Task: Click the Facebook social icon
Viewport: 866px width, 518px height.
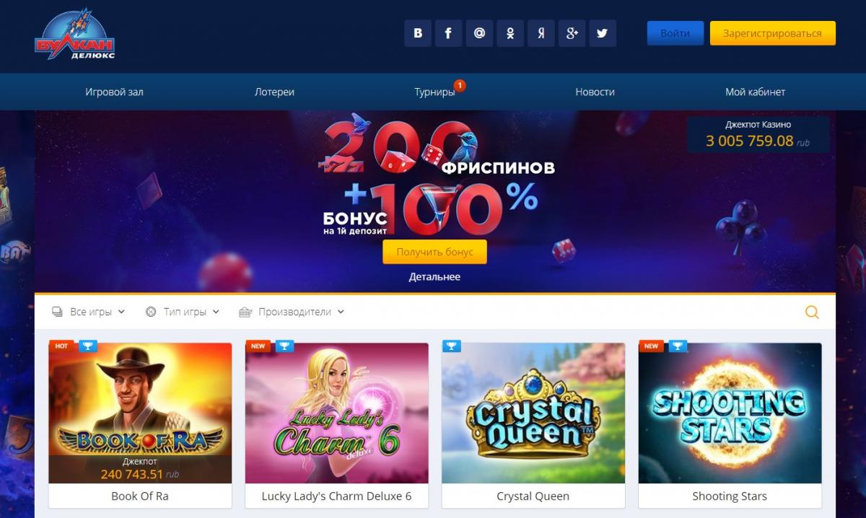Action: click(x=448, y=33)
